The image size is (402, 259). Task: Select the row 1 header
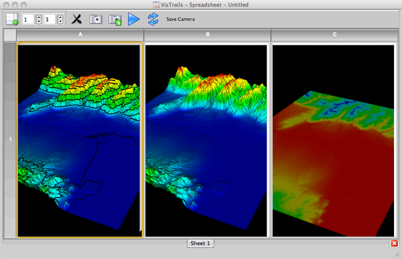[x=10, y=139]
